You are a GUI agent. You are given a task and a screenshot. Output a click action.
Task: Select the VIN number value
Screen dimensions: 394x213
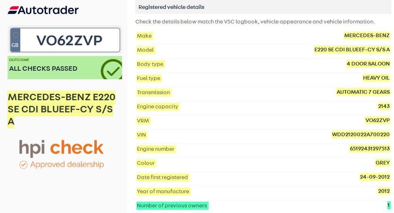pyautogui.click(x=360, y=135)
